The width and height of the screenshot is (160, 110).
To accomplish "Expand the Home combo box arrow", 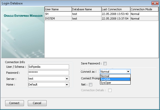I will click(x=67, y=84).
